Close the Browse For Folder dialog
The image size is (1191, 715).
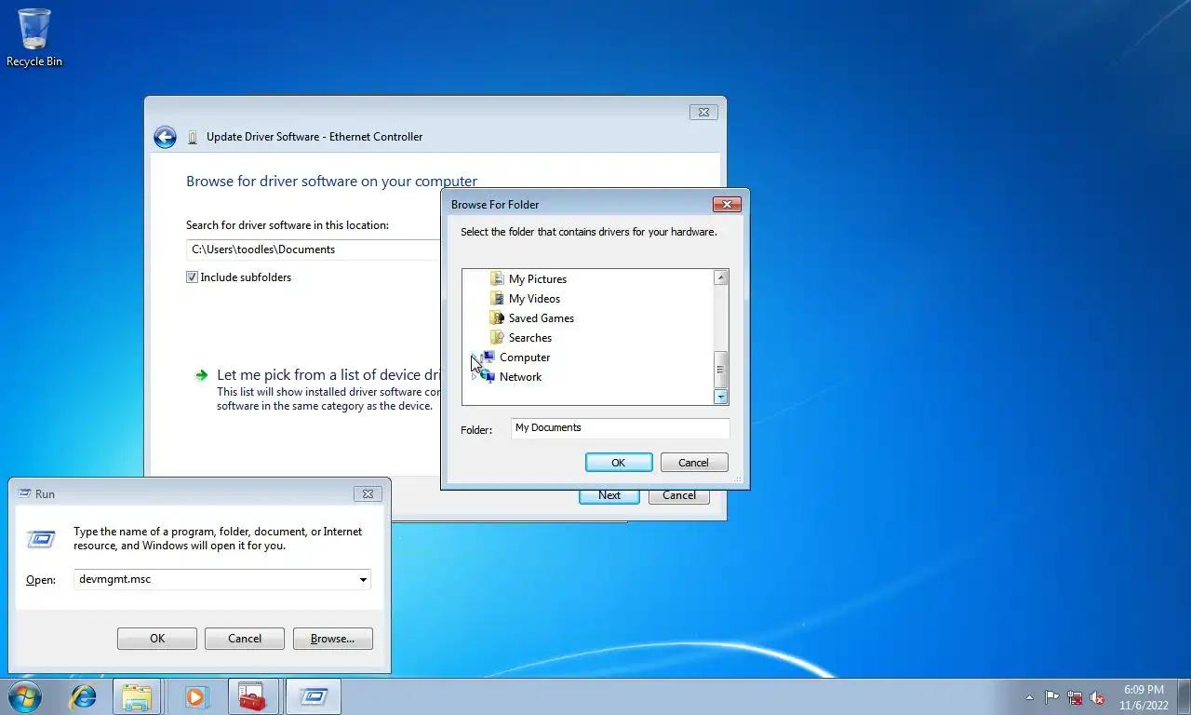tap(727, 204)
